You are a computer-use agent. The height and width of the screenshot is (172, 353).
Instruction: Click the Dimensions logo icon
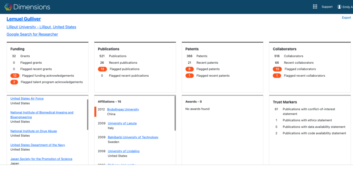8,7
